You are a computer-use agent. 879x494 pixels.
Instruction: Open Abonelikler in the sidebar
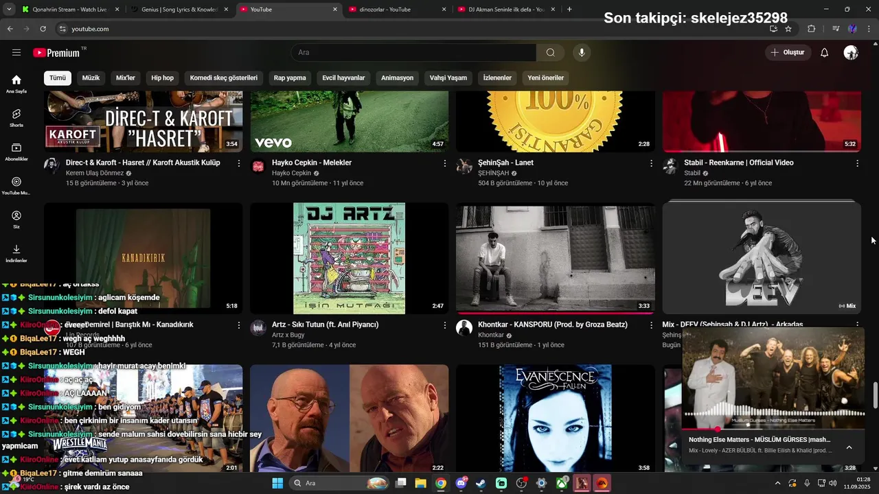pos(16,152)
